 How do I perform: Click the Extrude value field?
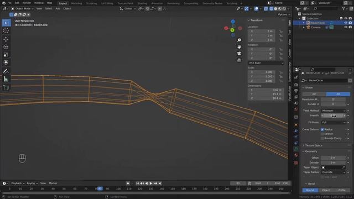[334, 163]
